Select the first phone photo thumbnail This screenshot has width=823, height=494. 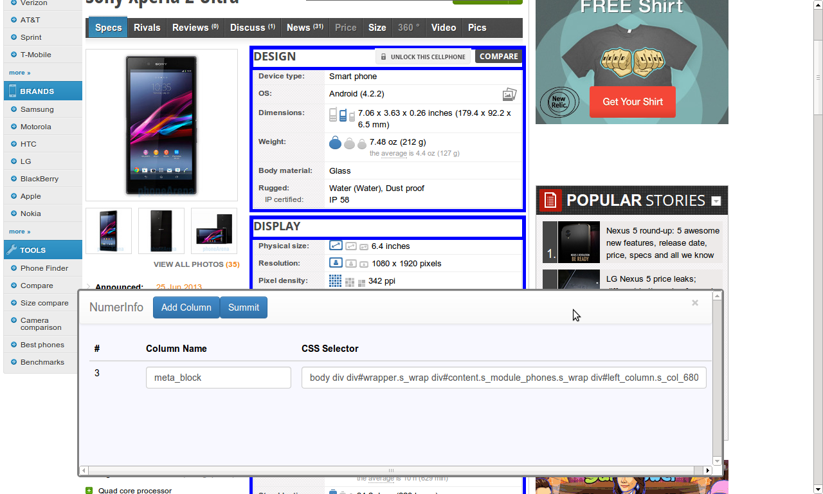pyautogui.click(x=109, y=230)
